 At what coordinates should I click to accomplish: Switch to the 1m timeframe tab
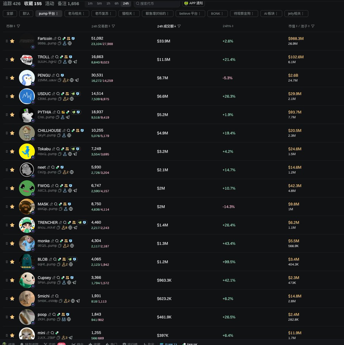tap(90, 3)
